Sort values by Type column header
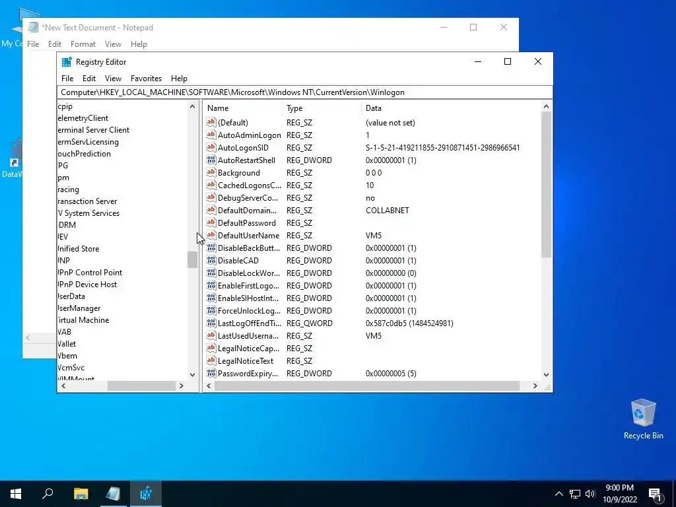 pos(322,108)
